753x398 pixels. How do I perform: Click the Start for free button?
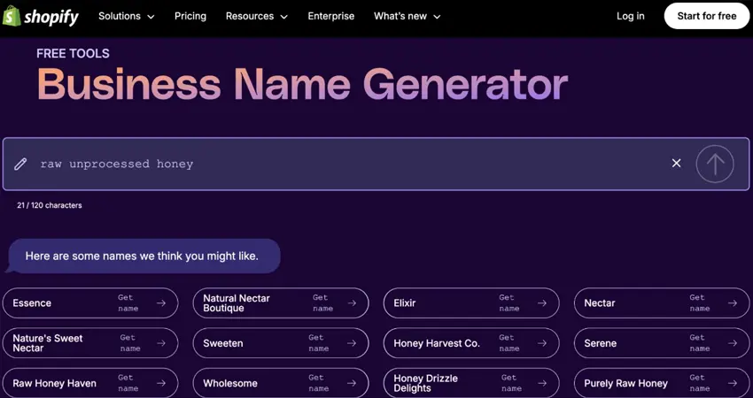point(706,16)
